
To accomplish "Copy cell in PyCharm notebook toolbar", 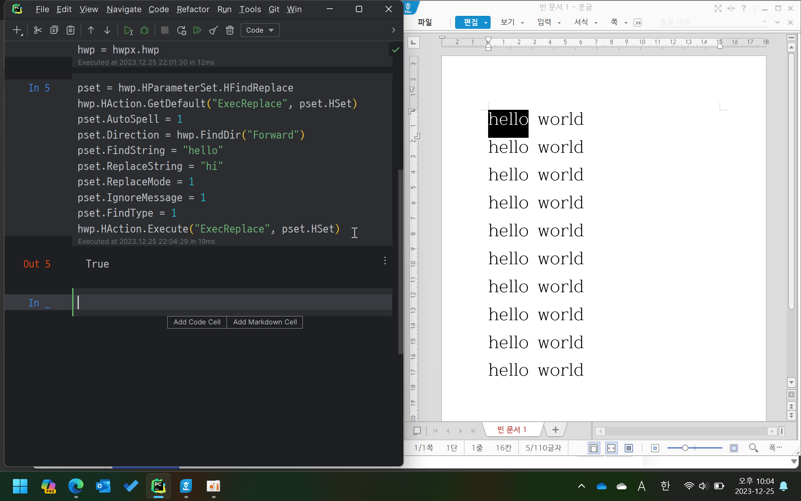I will 54,30.
